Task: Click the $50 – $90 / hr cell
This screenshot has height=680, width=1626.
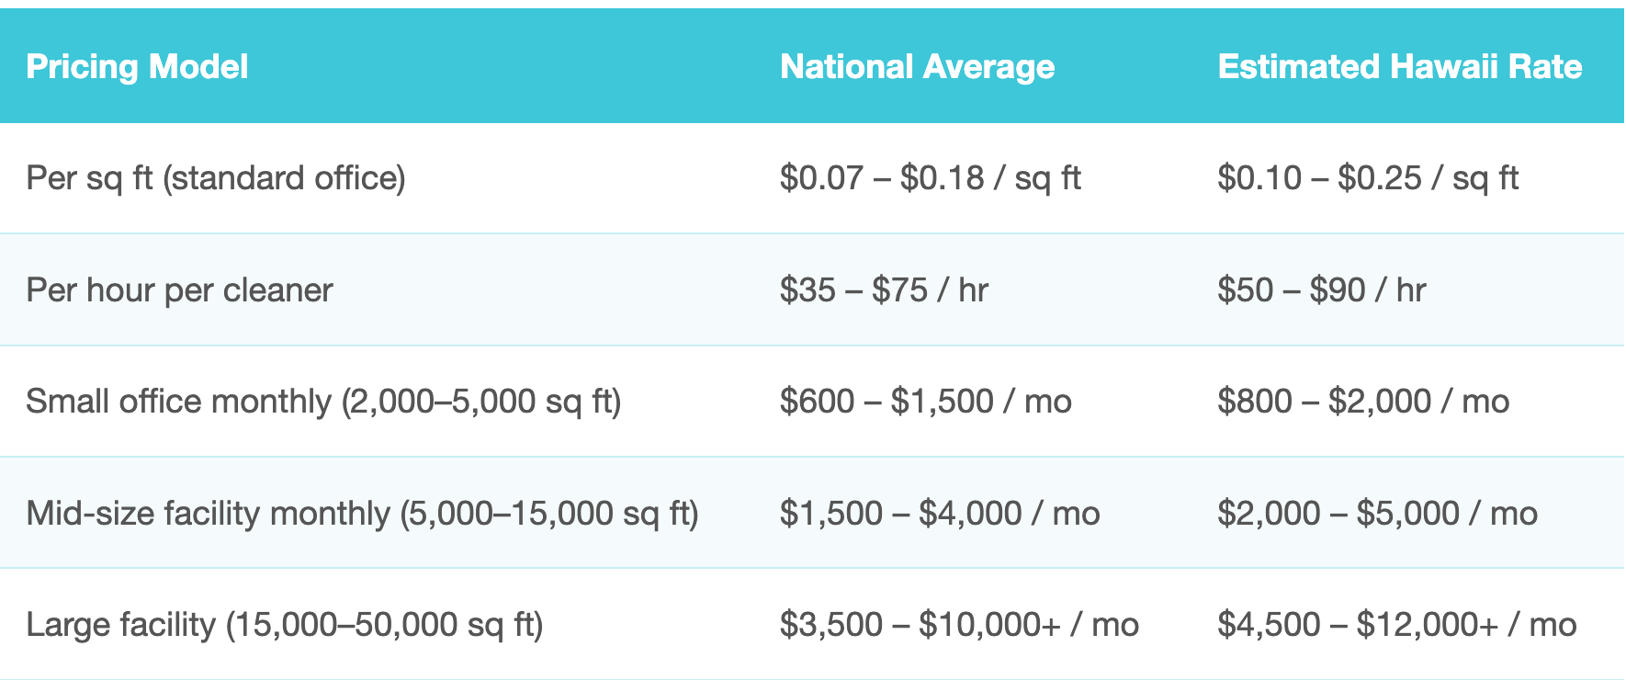Action: point(1321,290)
